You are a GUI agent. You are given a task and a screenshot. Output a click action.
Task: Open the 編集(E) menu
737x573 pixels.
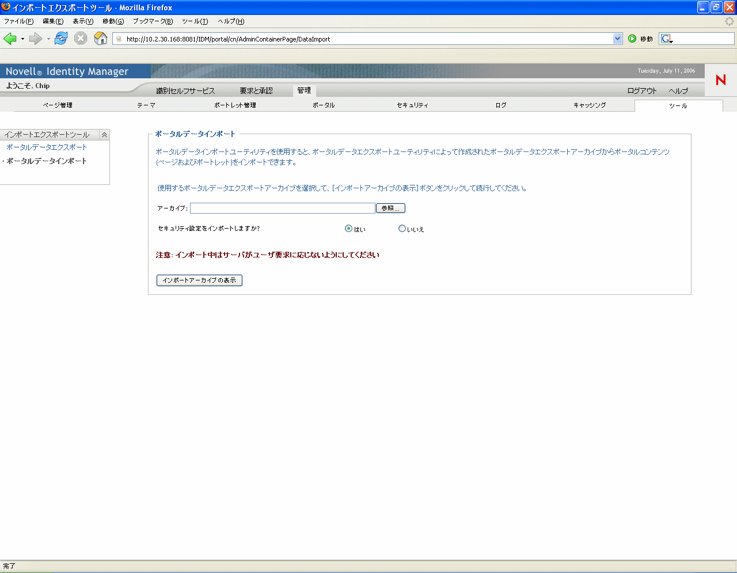tap(53, 21)
